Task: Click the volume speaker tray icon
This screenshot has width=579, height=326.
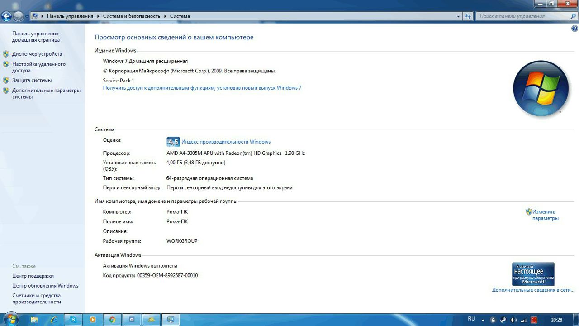Action: pyautogui.click(x=513, y=320)
